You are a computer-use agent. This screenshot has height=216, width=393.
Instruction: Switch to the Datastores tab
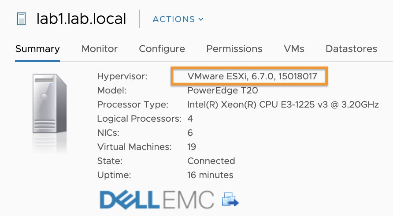[351, 48]
